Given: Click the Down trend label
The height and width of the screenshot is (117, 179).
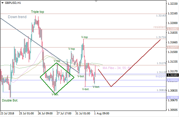Looking at the screenshot, I should click(17, 17).
